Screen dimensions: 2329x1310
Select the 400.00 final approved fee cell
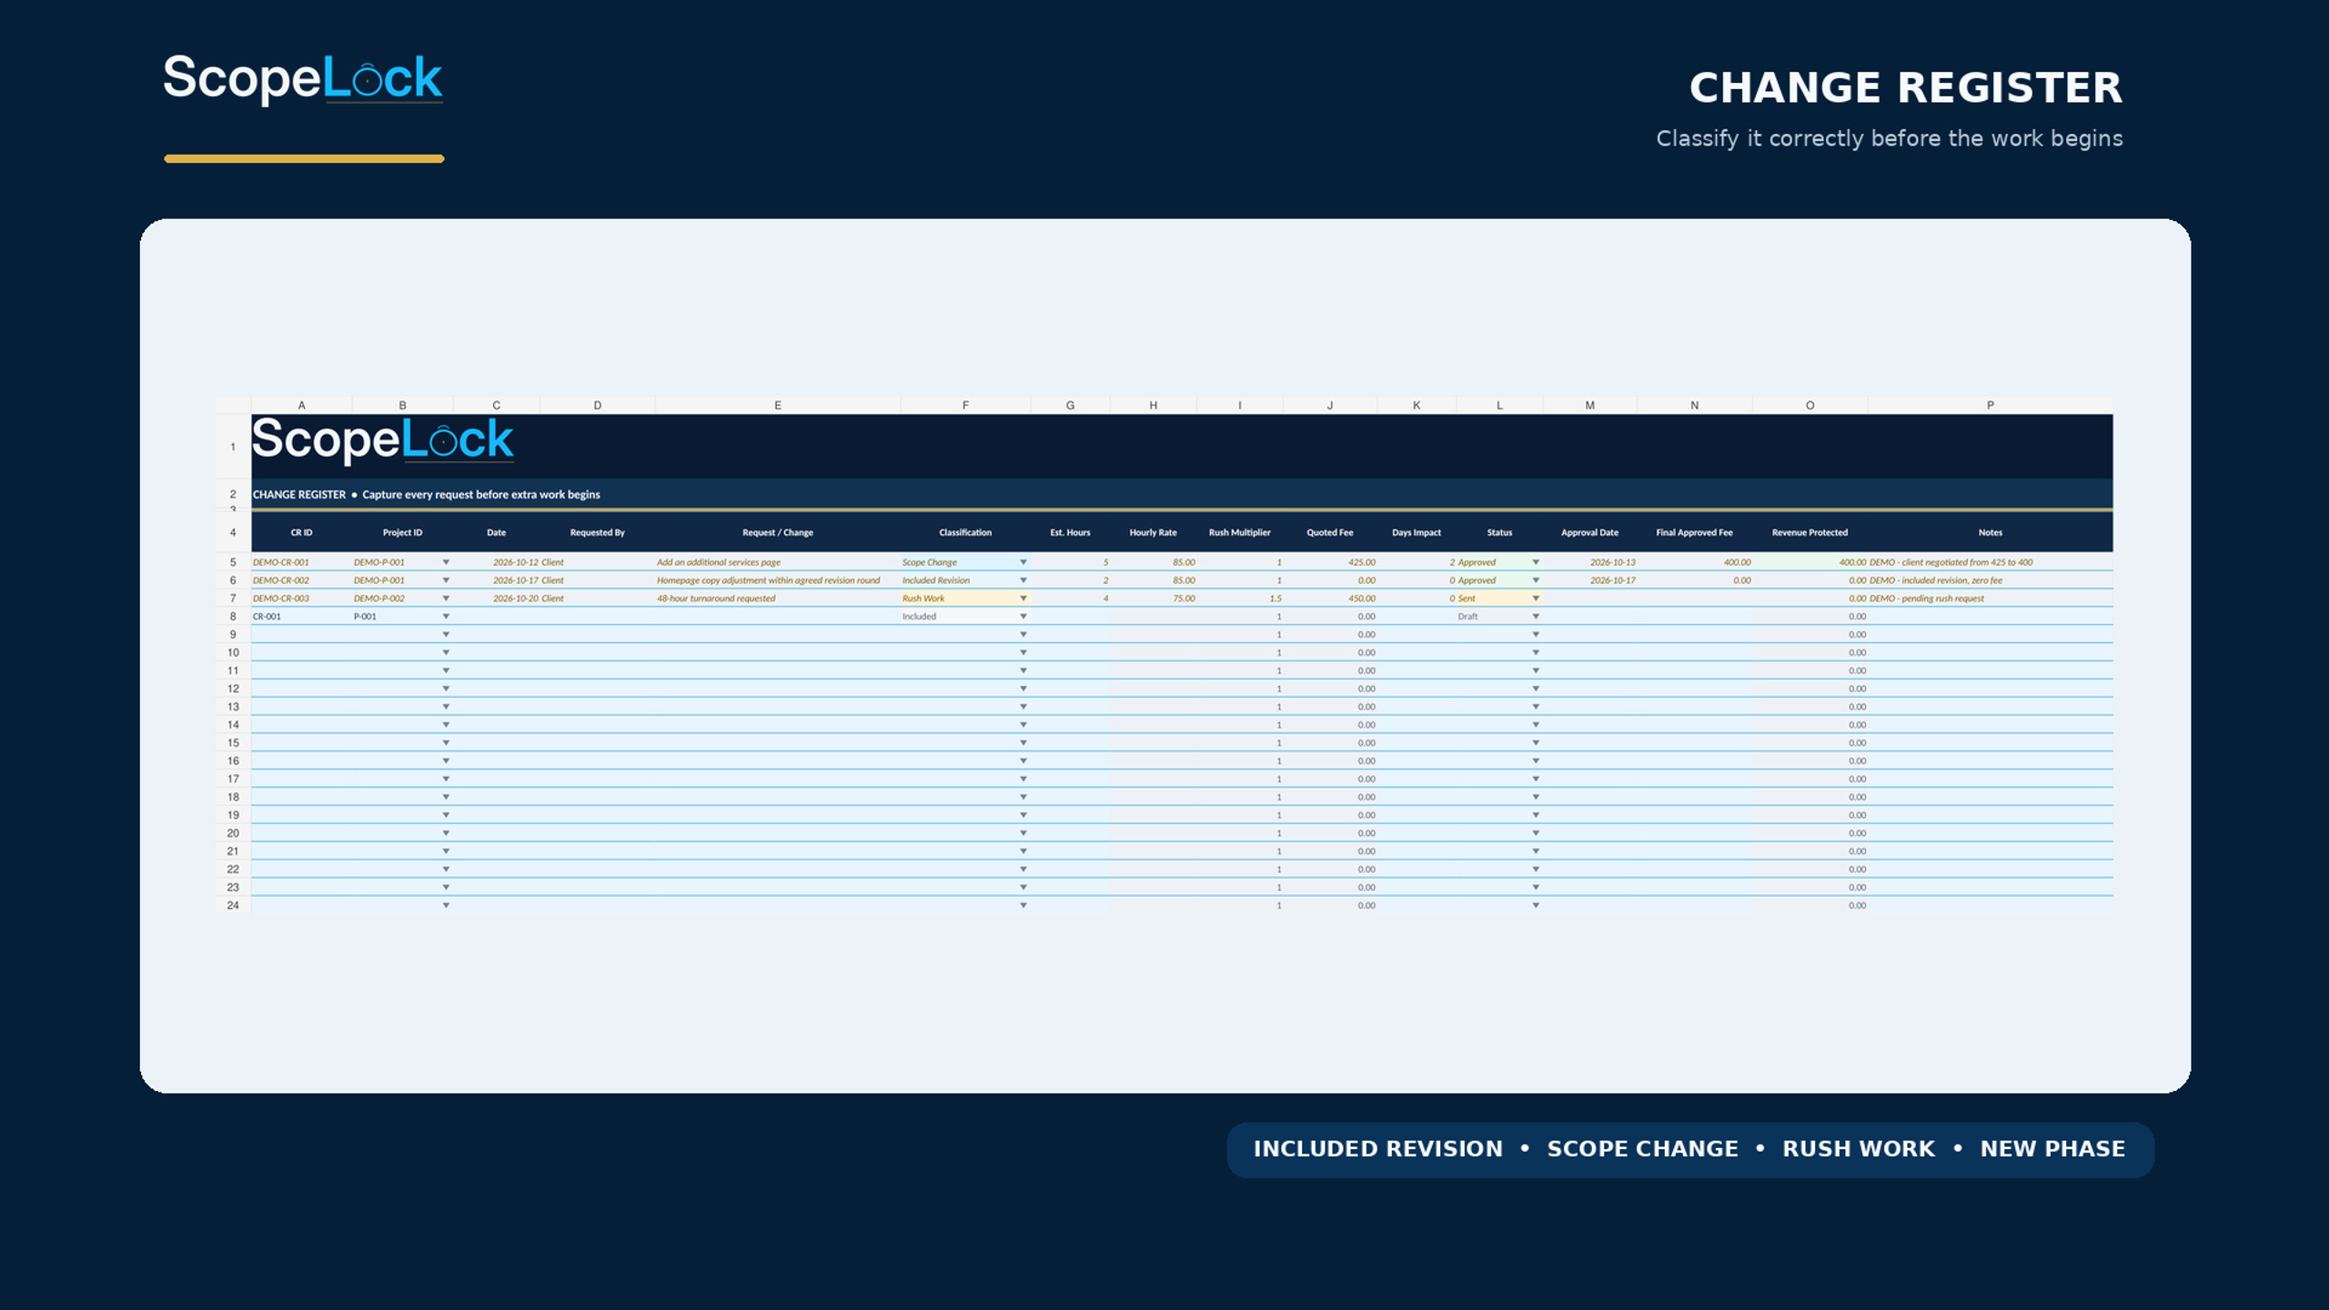[1694, 562]
